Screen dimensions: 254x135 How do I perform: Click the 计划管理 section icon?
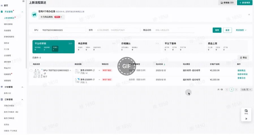tap(2, 87)
